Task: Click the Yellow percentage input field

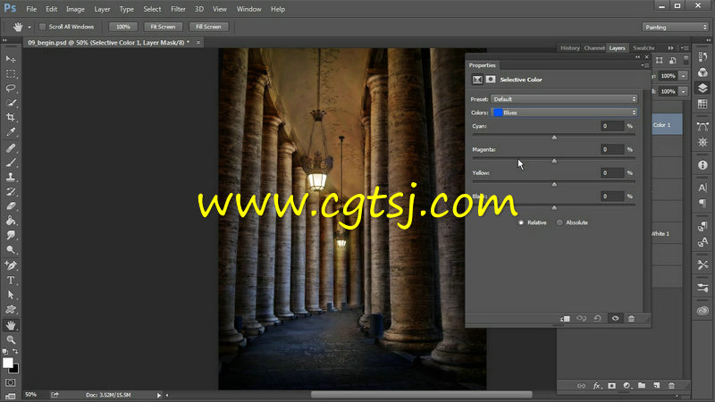Action: coord(612,172)
